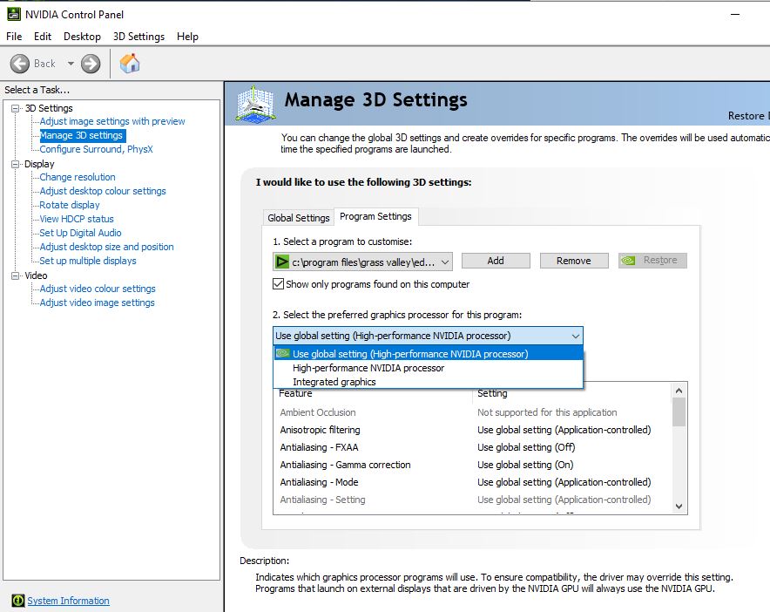Click settings list scroll down arrow
The height and width of the screenshot is (612, 770).
(x=679, y=507)
